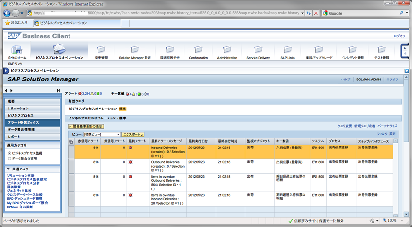Image resolution: width=412 pixels, height=227 pixels.
Task: Click the フィルタ link
Action: 382,134
